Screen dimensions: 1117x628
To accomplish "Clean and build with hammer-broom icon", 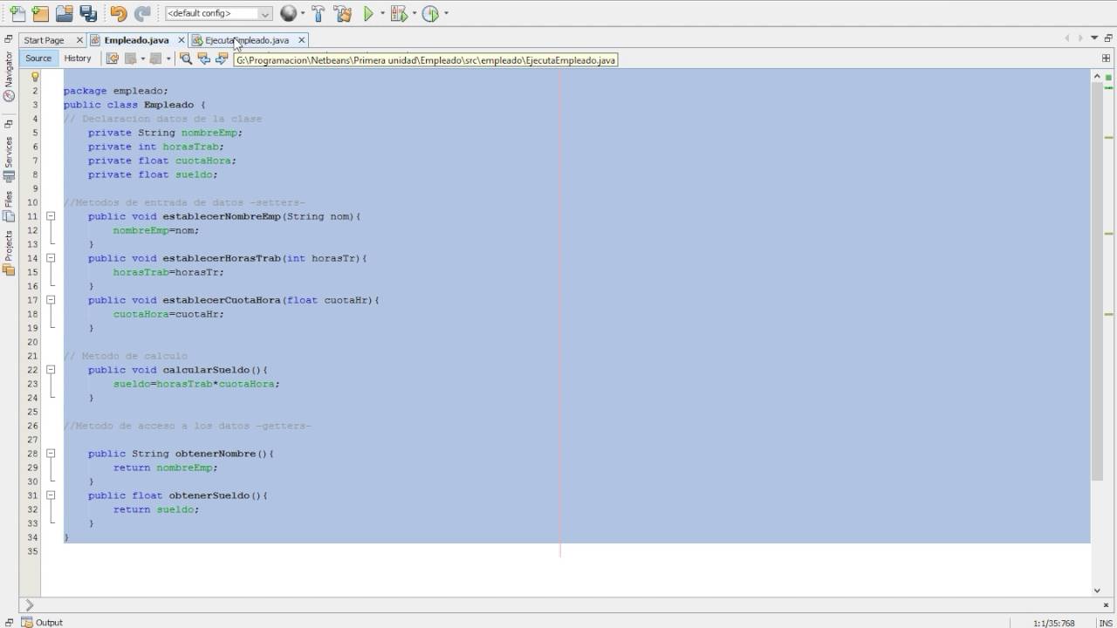I will [x=343, y=13].
